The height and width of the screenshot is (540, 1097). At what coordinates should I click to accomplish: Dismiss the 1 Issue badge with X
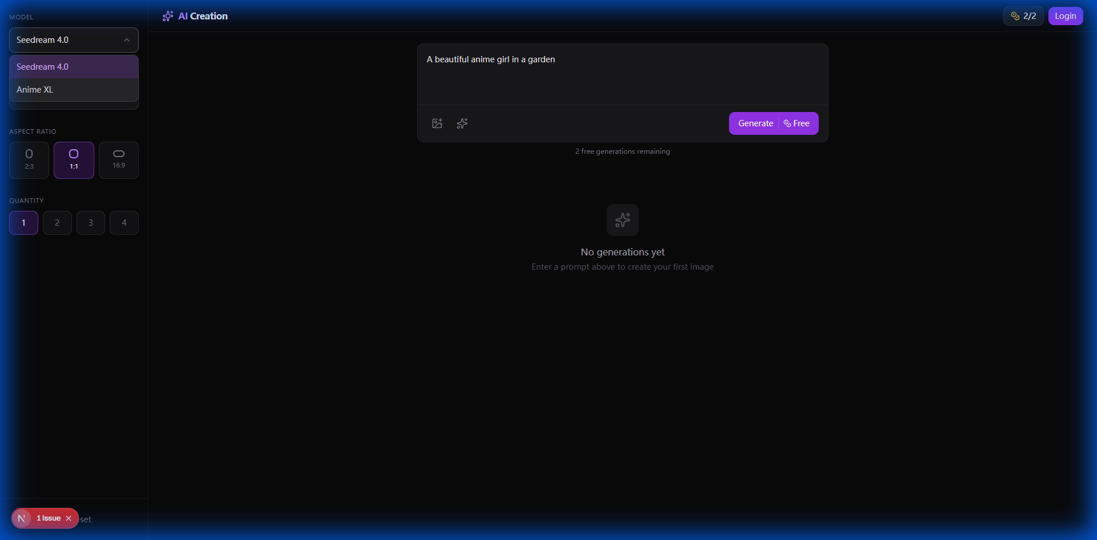[x=69, y=518]
